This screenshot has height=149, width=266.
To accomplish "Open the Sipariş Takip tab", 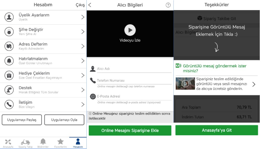I will (x=26, y=143).
